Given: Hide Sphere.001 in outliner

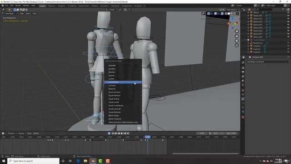Looking at the screenshot, I should (288, 15).
